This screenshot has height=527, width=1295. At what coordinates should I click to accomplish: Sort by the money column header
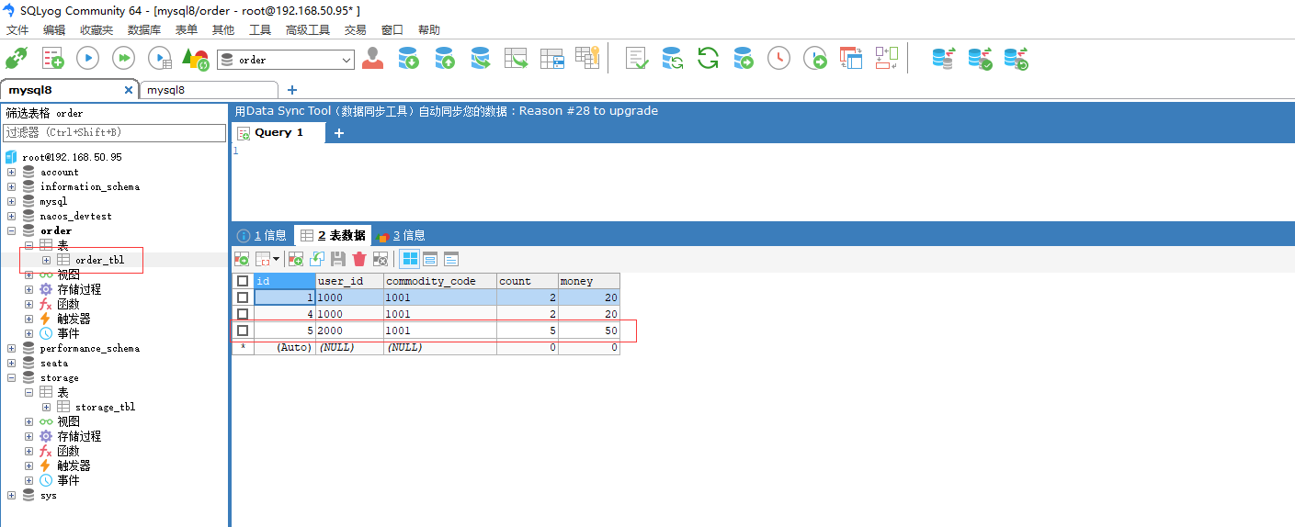click(588, 281)
